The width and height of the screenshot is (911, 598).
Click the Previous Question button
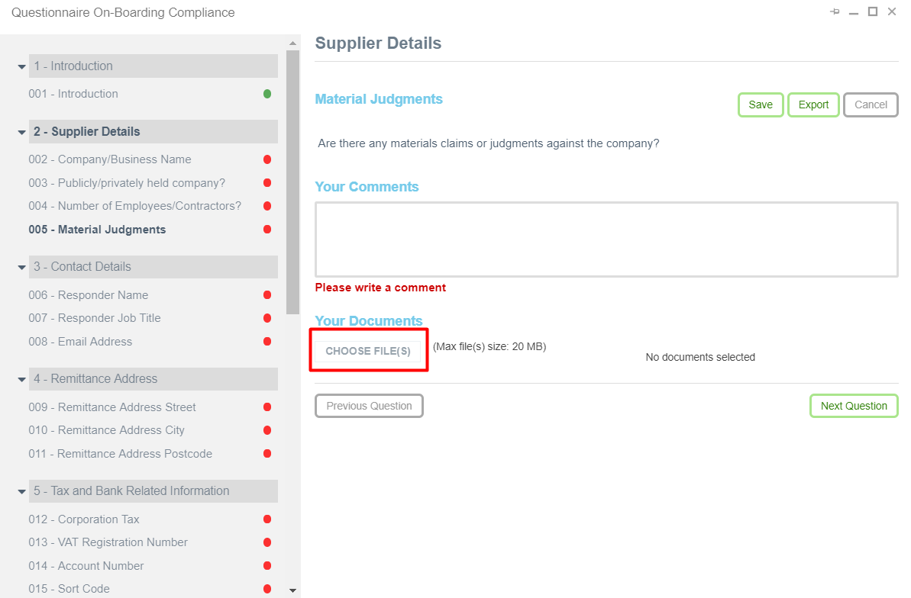369,406
